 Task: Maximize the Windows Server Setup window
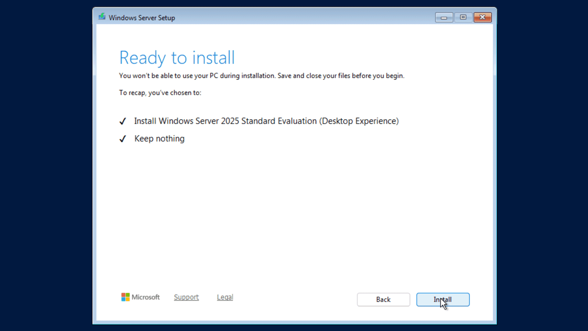(x=463, y=17)
